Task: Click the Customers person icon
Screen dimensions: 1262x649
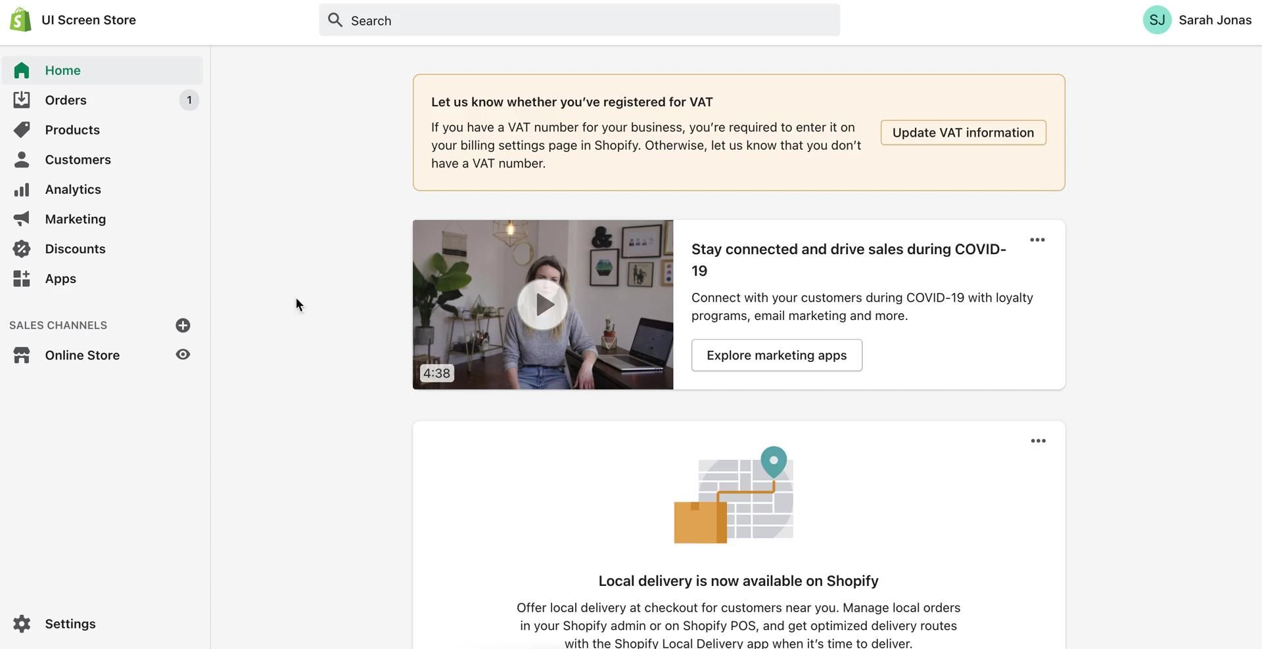Action: tap(22, 160)
